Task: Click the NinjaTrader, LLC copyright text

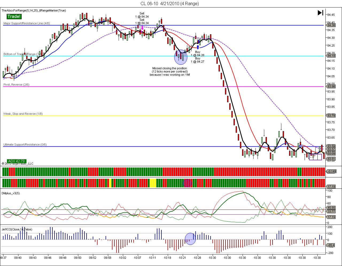Action: click(x=17, y=164)
